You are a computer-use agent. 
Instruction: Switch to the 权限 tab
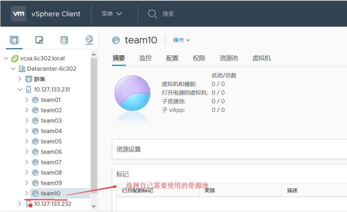(x=199, y=58)
